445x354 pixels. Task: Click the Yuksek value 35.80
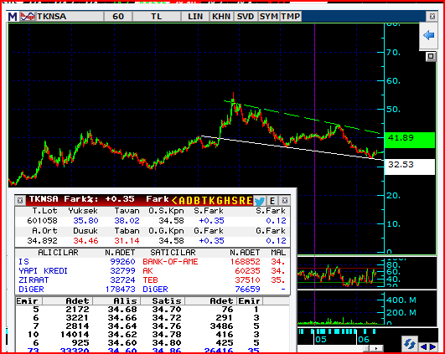click(x=85, y=220)
